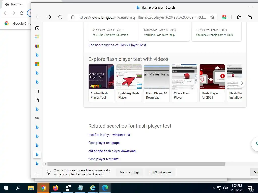View site info lock icon in Edge
258x193 pixels.
point(73,17)
